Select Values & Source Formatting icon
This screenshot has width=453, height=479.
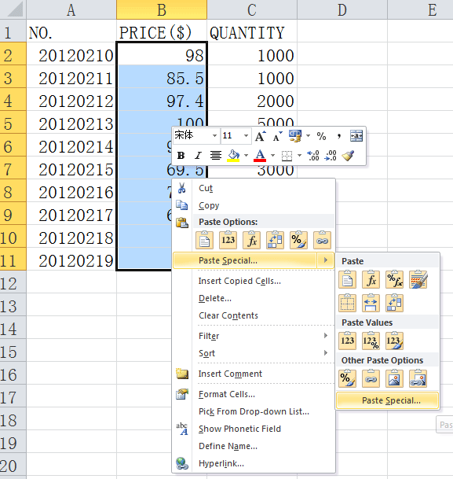(394, 341)
